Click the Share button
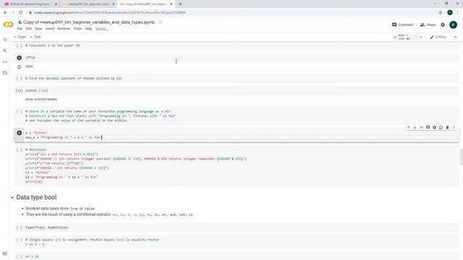This screenshot has width=463, height=260. coord(428,25)
